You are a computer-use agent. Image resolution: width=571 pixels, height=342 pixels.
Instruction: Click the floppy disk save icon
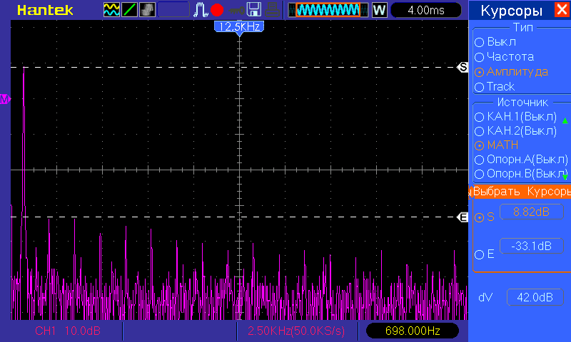click(254, 10)
